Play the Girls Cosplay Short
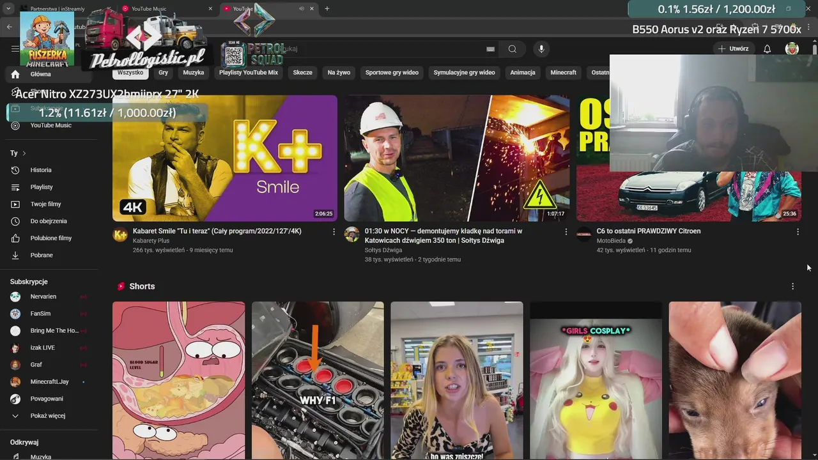The image size is (818, 460). [596, 381]
